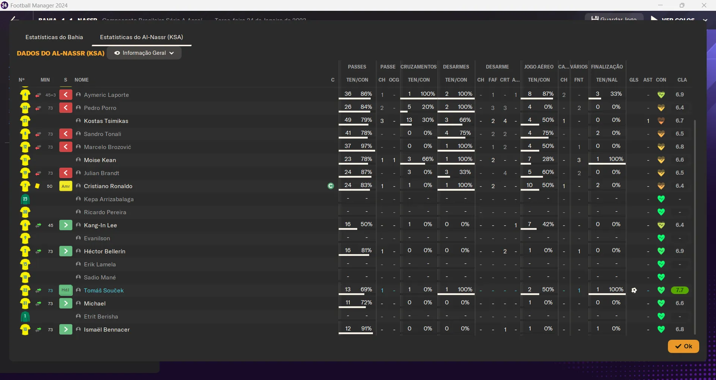Click Cristiano Ronaldo's Amr yellow card badge
Viewport: 716px width, 380px height.
(x=66, y=186)
